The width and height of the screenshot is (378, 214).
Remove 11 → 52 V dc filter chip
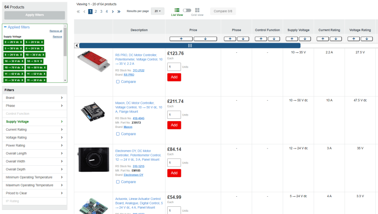point(45,74)
